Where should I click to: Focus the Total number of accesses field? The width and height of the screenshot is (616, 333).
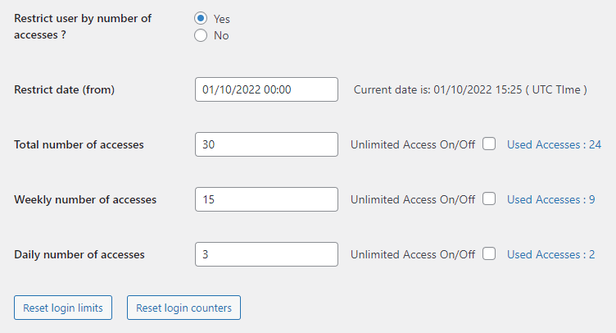[x=266, y=144]
